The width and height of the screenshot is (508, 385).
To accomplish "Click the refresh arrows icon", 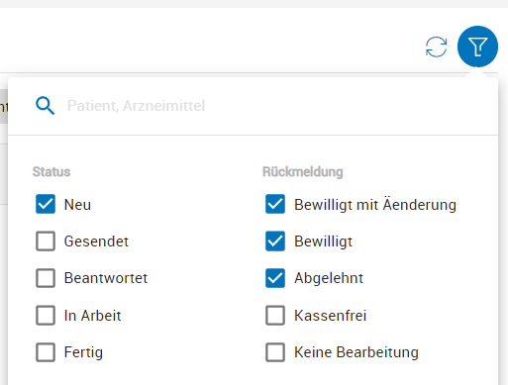I will (x=437, y=47).
